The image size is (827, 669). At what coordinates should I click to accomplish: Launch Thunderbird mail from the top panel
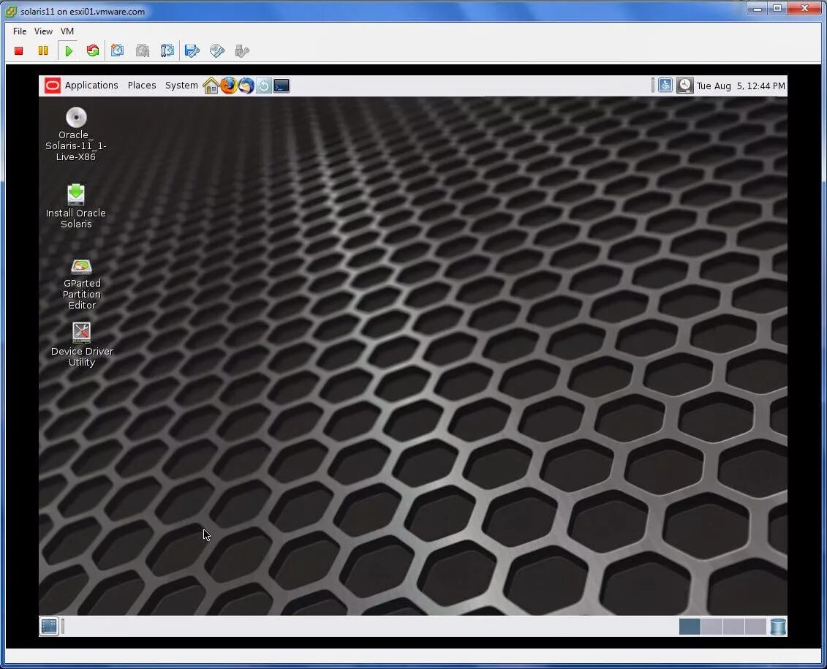pos(246,86)
